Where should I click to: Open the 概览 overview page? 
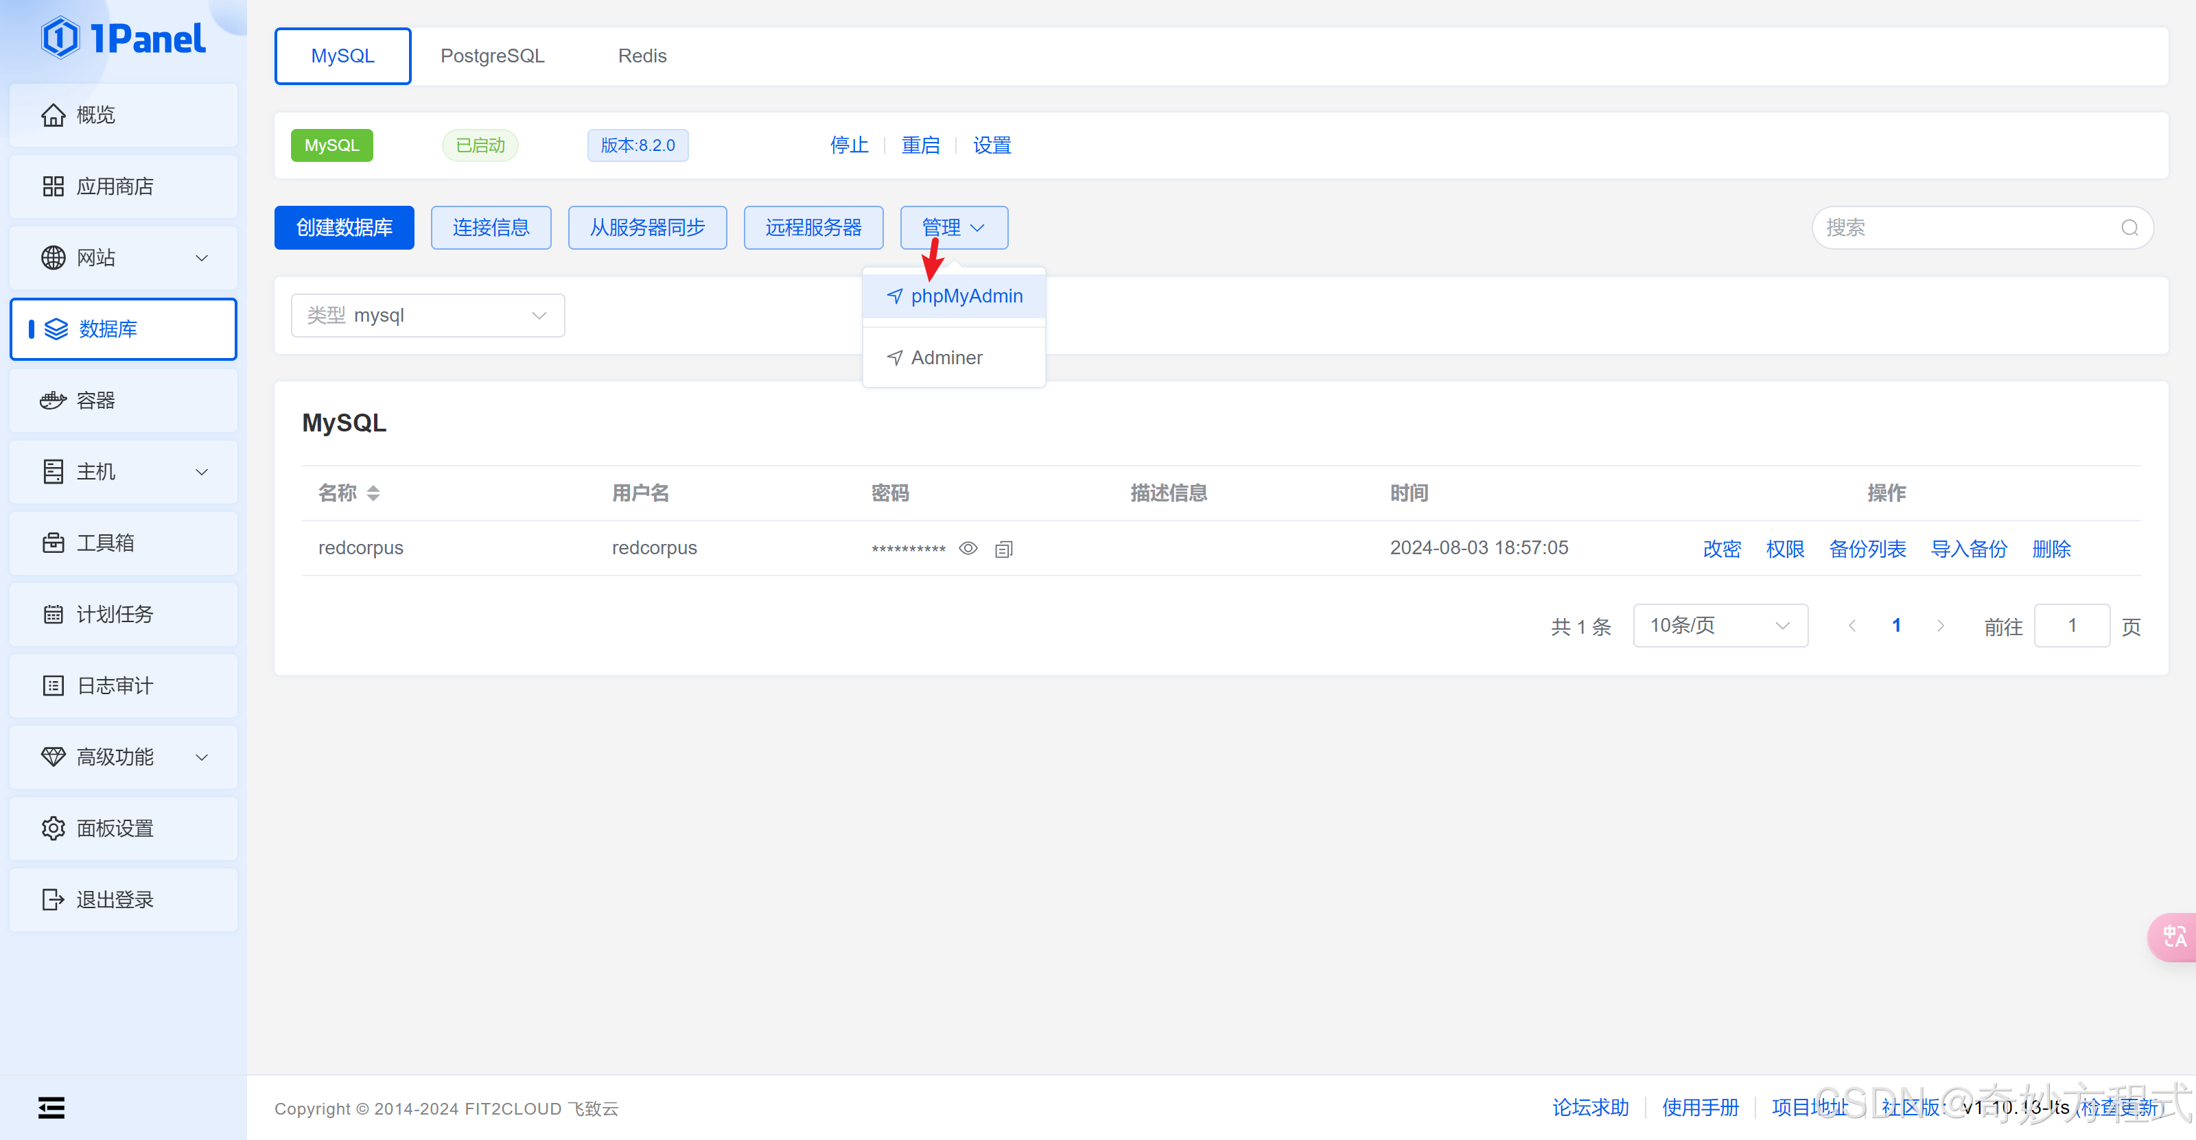point(124,115)
